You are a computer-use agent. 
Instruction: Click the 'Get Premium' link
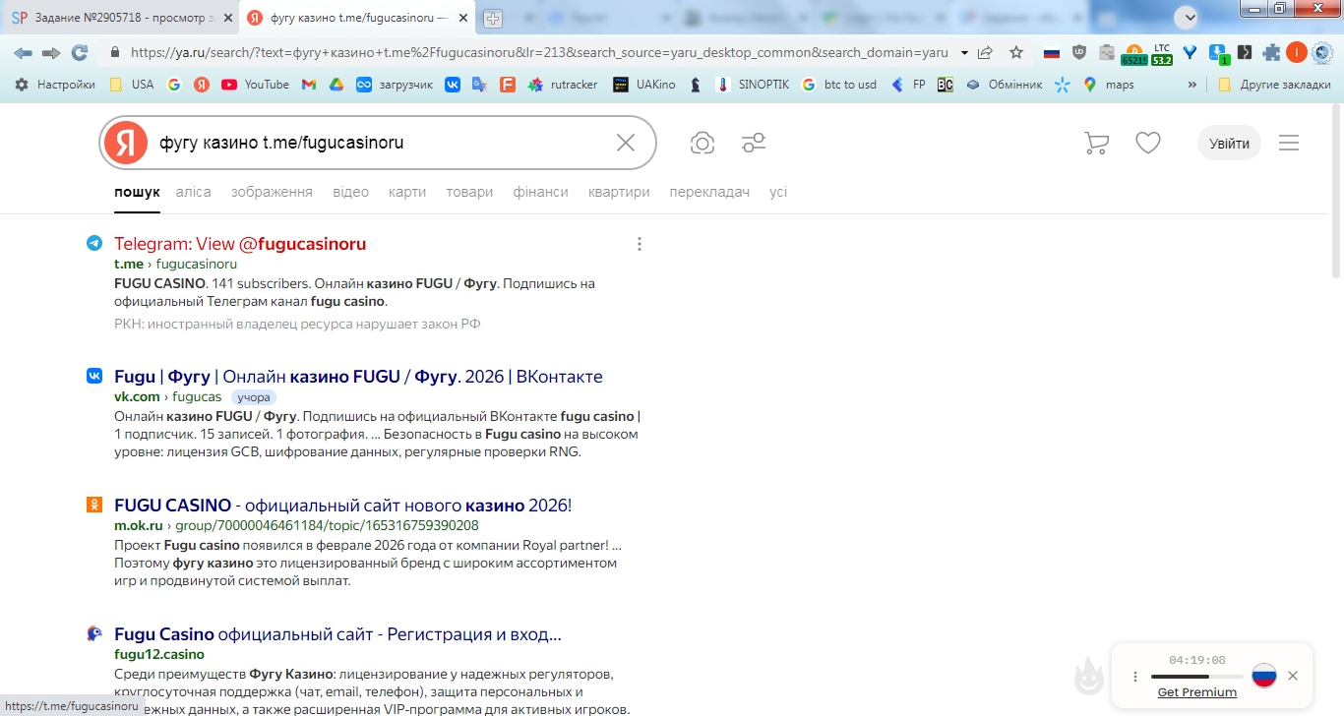[1197, 692]
